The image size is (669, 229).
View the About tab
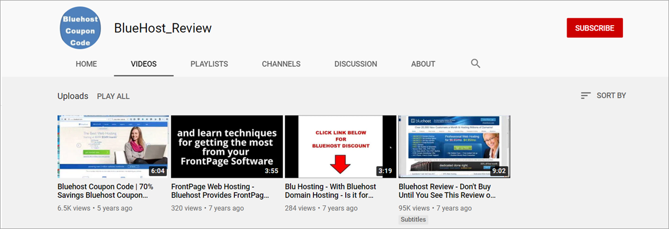tap(423, 64)
